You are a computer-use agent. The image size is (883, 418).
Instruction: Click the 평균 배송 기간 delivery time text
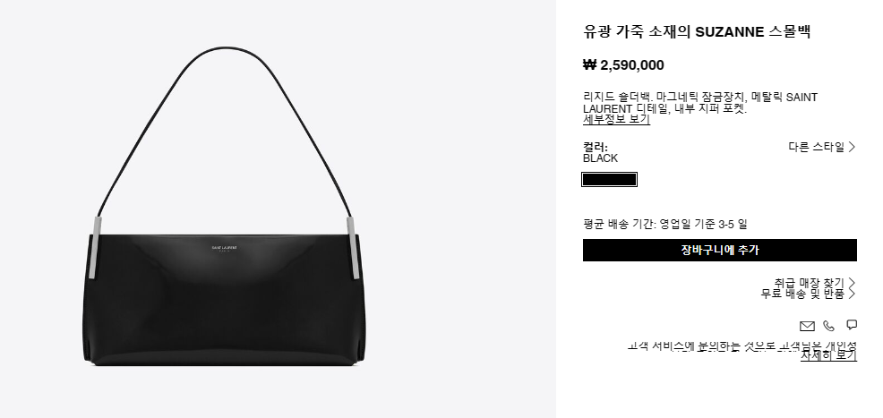pos(665,224)
